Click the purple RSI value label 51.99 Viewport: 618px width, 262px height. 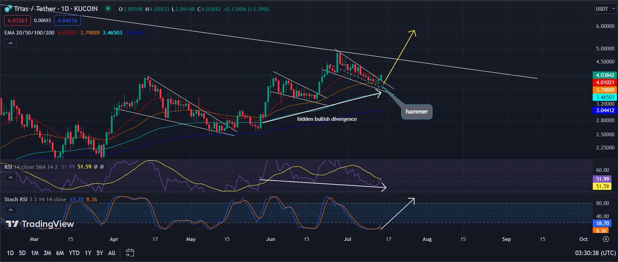[602, 178]
